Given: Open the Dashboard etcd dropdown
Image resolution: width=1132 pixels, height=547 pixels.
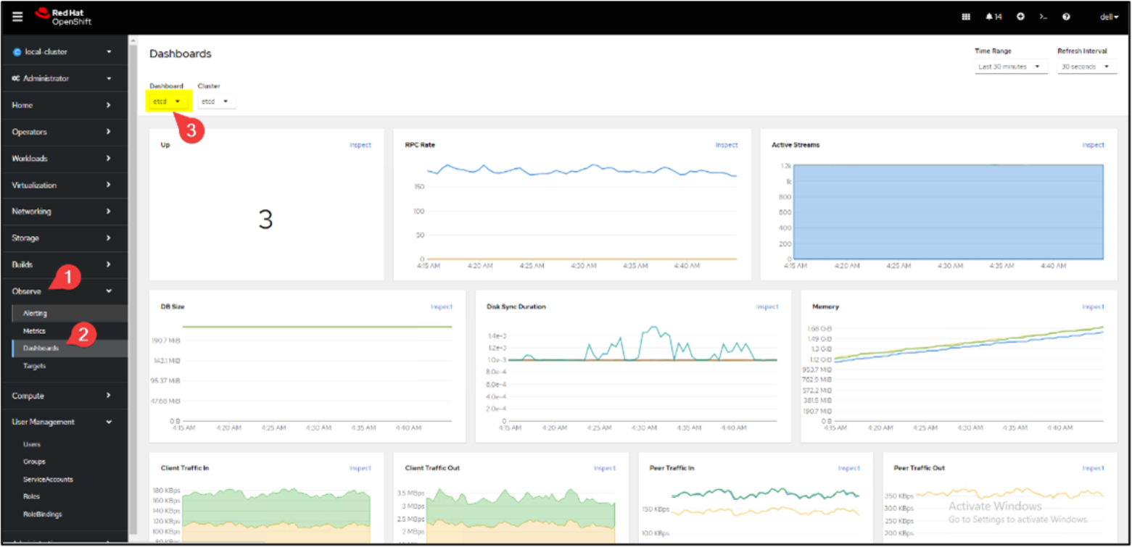Looking at the screenshot, I should (168, 101).
